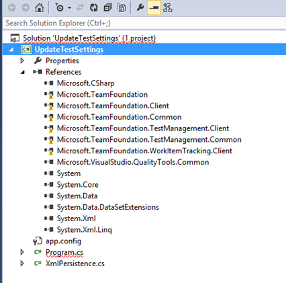Select the XmlPersistence.cs file
Viewport: 286px width, 283px height.
[x=75, y=264]
